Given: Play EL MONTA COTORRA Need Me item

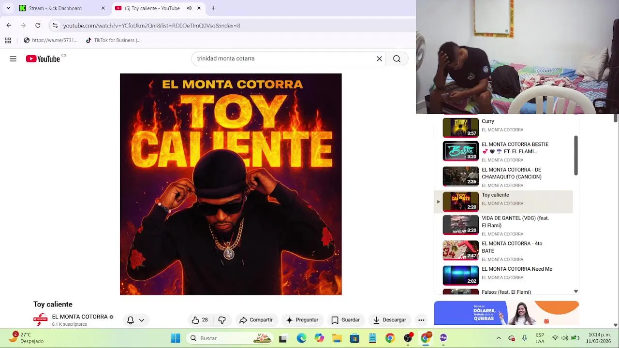Looking at the screenshot, I should pos(503,275).
